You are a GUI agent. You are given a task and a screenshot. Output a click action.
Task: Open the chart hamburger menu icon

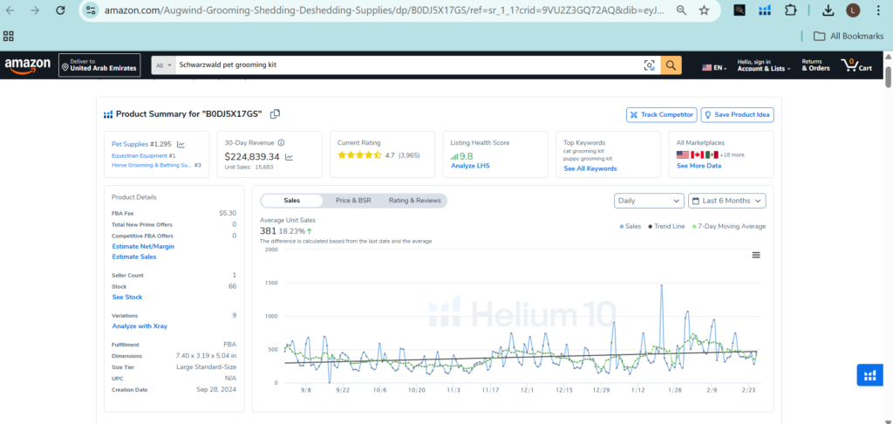click(756, 255)
